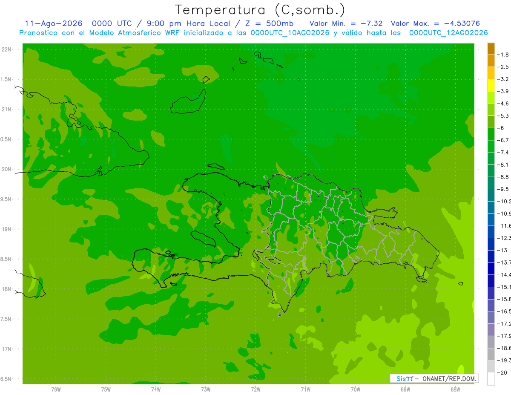This screenshot has height=395, width=511.
Task: Select colorbar swatch between -6 and -6.7
Action: (x=491, y=134)
